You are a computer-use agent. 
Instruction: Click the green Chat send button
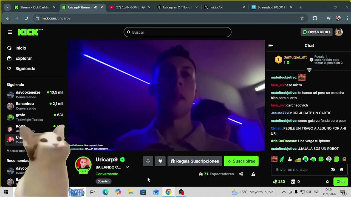coord(341,182)
